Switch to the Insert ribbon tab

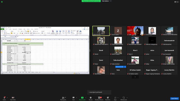click(x=10, y=29)
